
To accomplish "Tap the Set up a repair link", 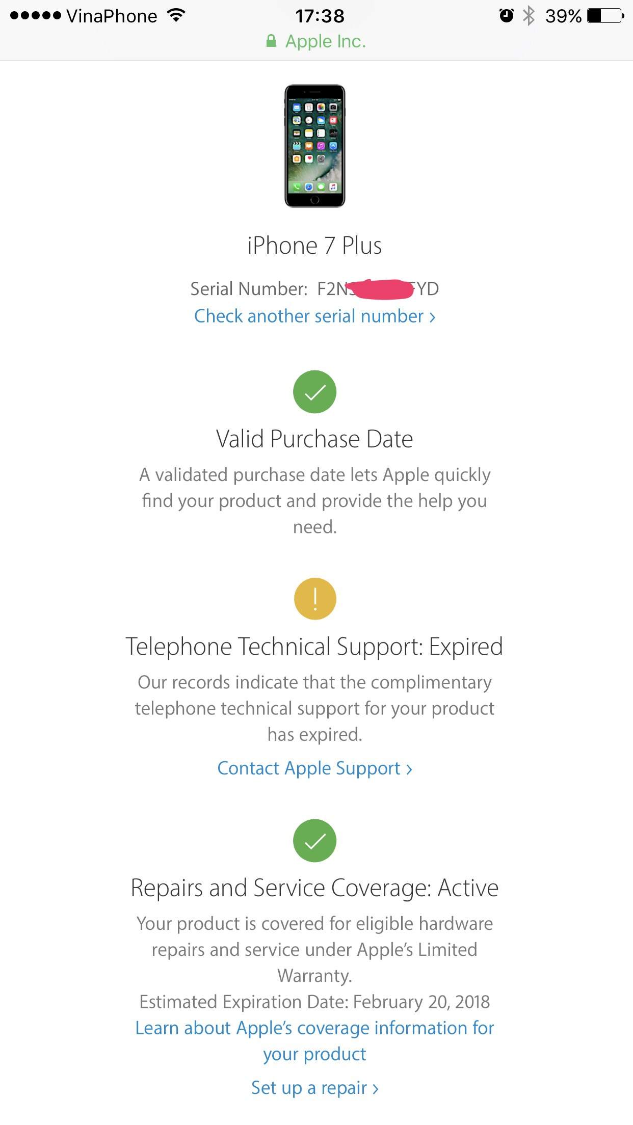I will click(314, 1088).
